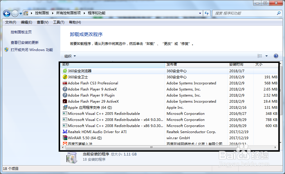The width and height of the screenshot is (285, 174).
Task: Open the 文件(F) menu
Action: coord(10,22)
